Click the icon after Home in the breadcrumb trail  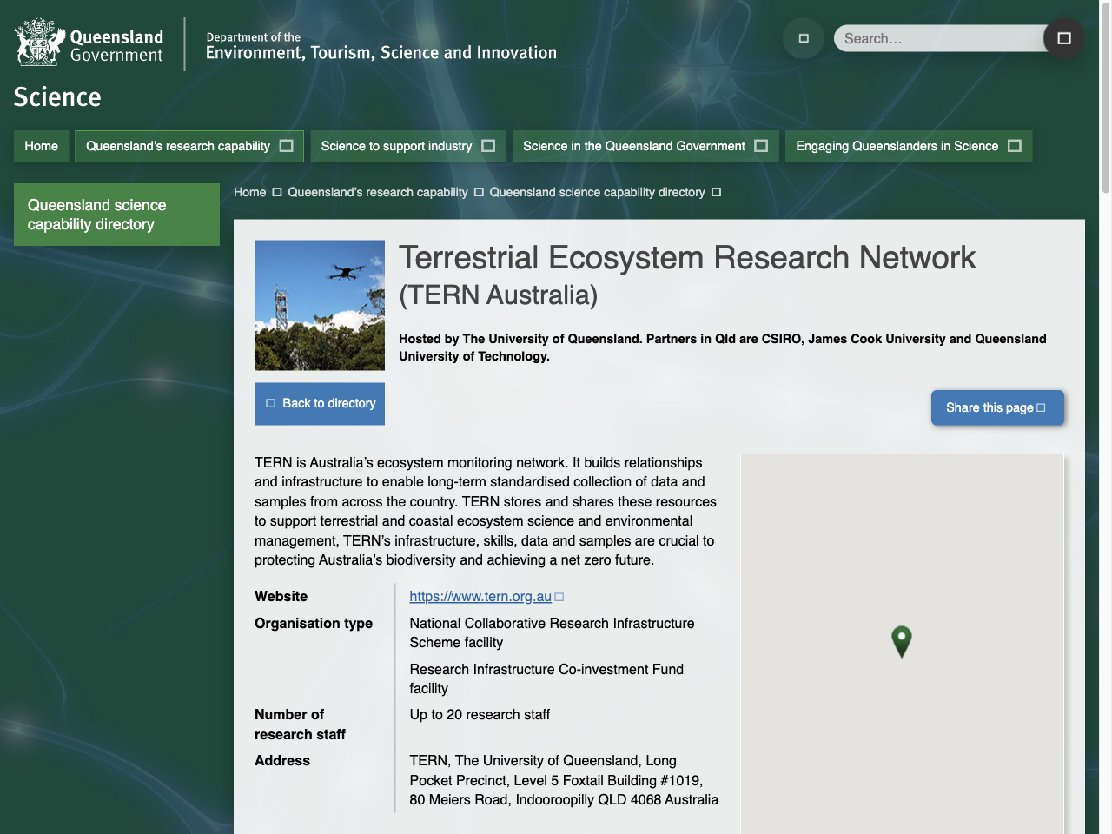point(276,192)
